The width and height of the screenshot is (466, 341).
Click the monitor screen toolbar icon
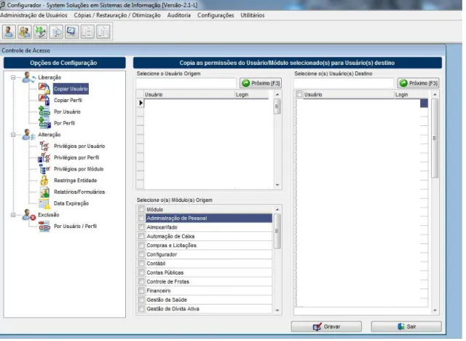[x=72, y=31]
